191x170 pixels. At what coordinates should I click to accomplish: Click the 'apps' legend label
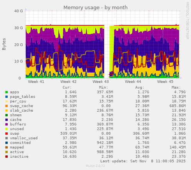point(15,92)
